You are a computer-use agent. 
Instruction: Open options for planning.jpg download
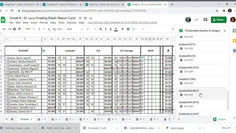[x=200, y=128]
